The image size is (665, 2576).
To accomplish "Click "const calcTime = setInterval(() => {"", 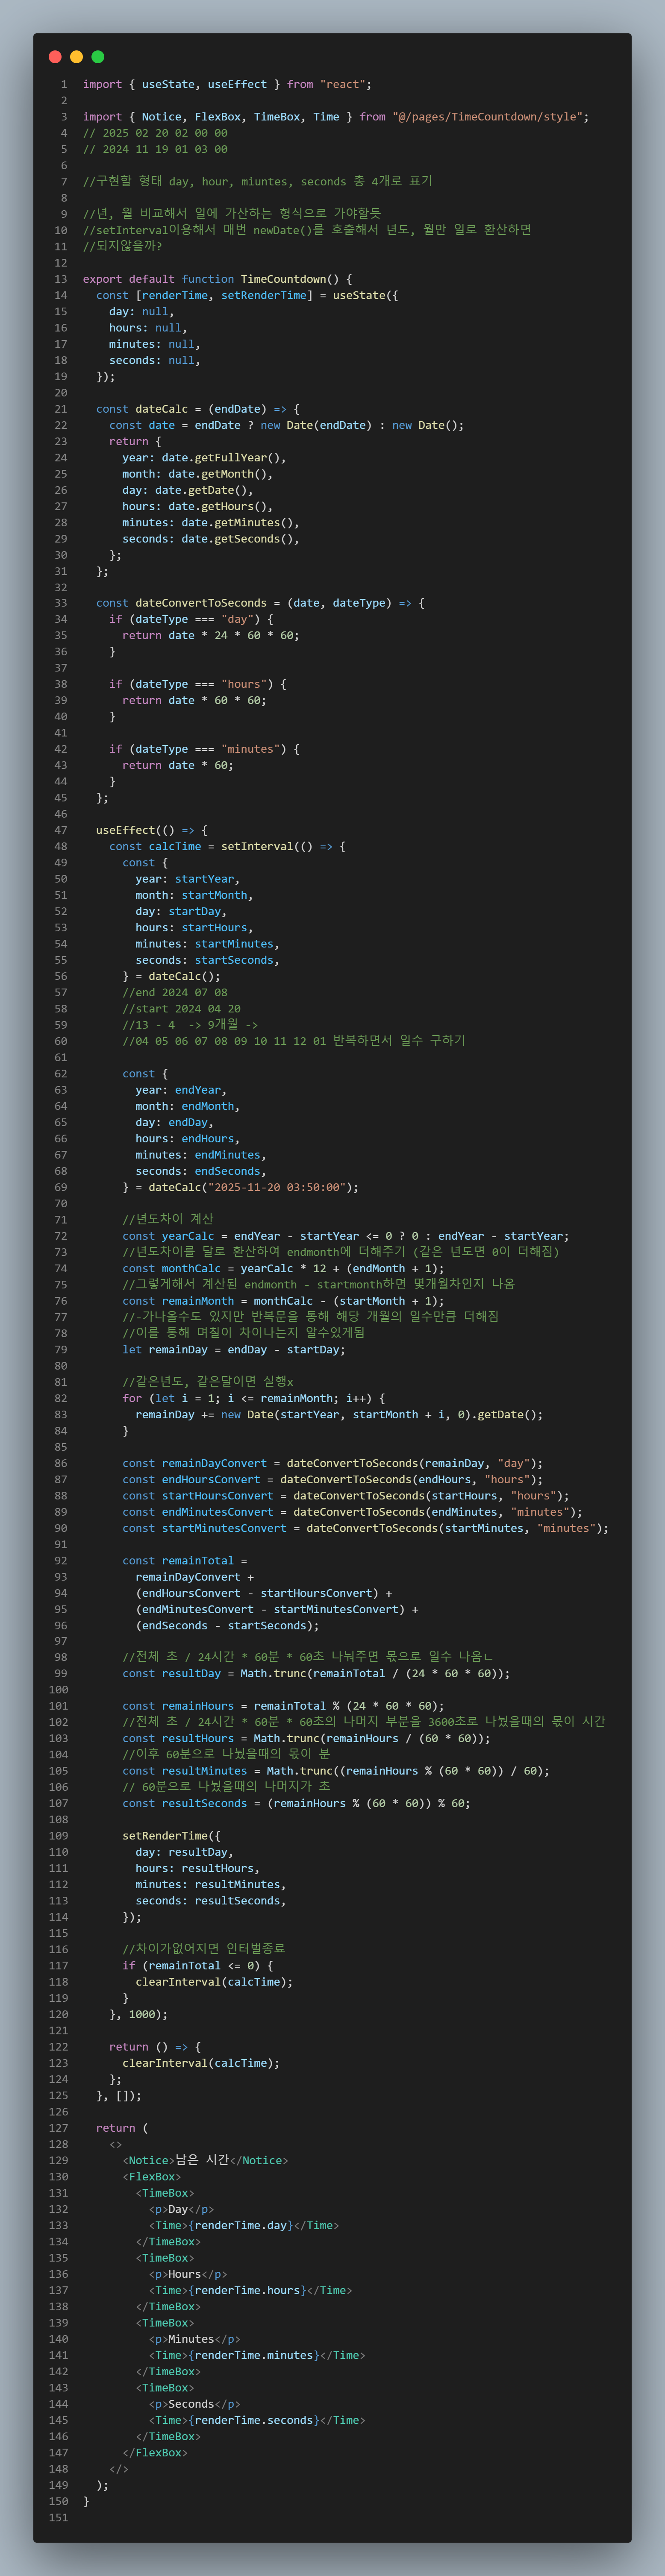I will 227,847.
